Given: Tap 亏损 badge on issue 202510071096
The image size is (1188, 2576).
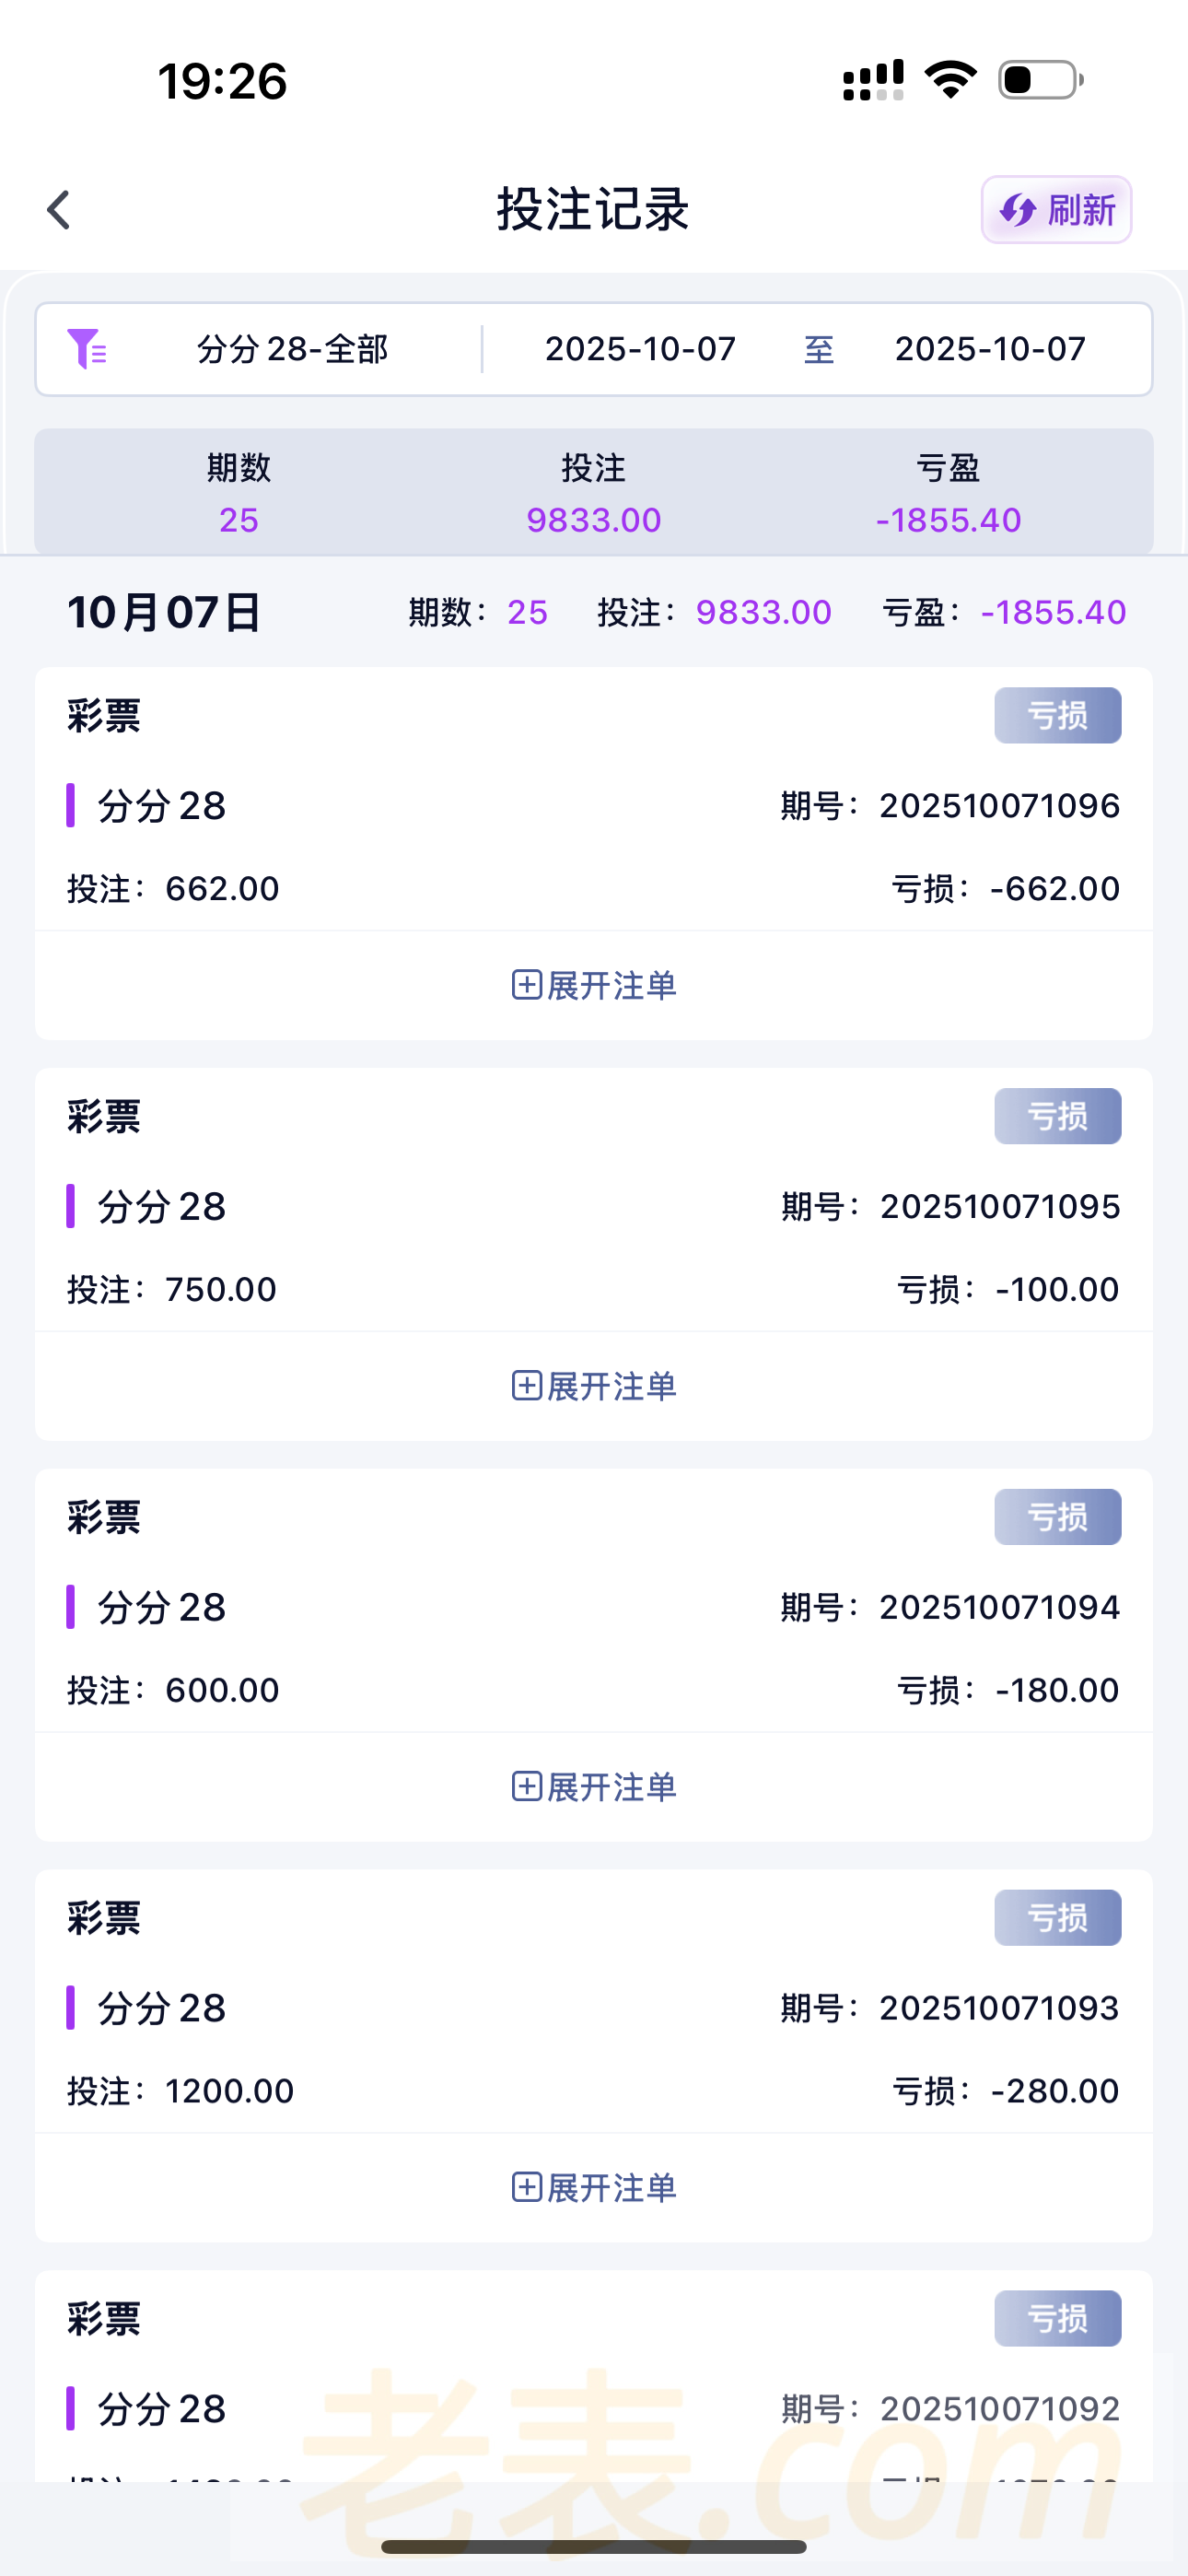Looking at the screenshot, I should [x=1057, y=716].
